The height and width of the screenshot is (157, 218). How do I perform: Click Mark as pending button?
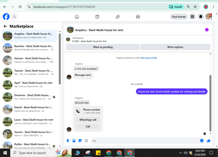coord(103,47)
